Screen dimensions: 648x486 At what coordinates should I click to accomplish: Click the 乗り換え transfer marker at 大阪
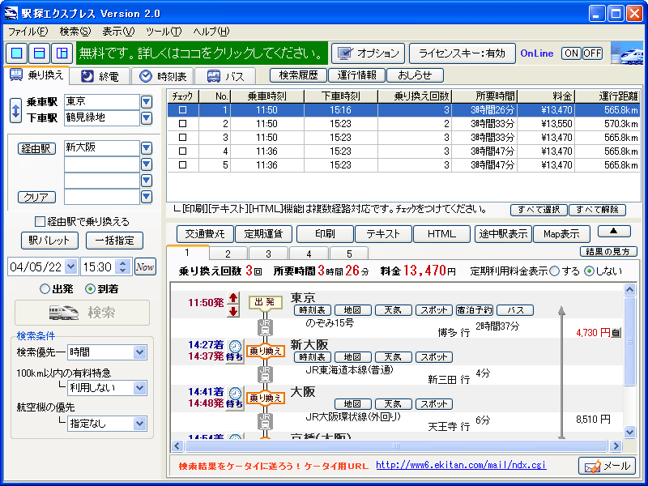pyautogui.click(x=266, y=398)
